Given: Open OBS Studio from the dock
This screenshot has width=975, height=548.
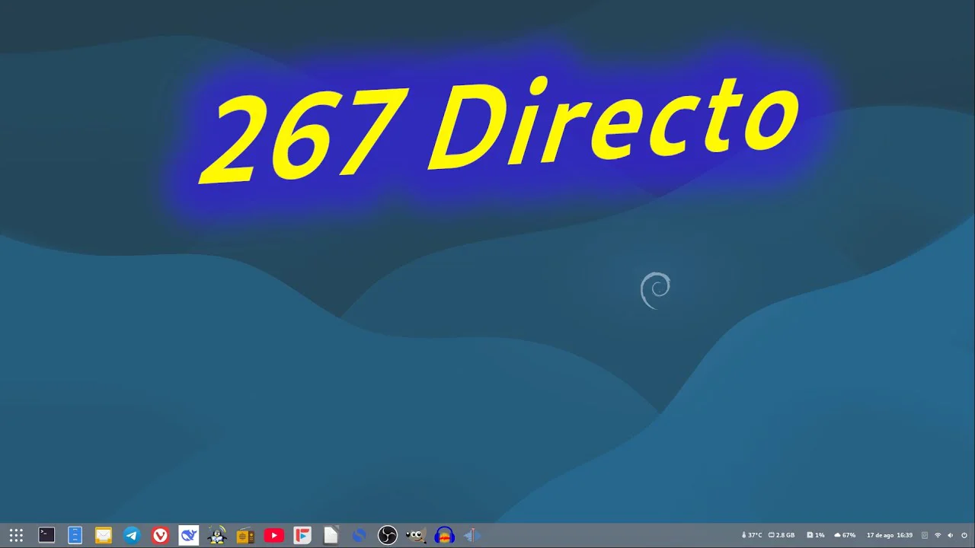Looking at the screenshot, I should point(388,536).
